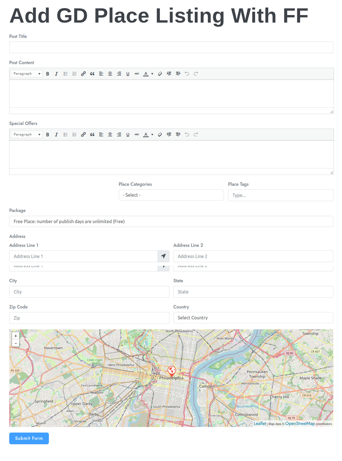Screen dimensions: 342x461
Task: Zoom in on the map
Action: [x=16, y=336]
